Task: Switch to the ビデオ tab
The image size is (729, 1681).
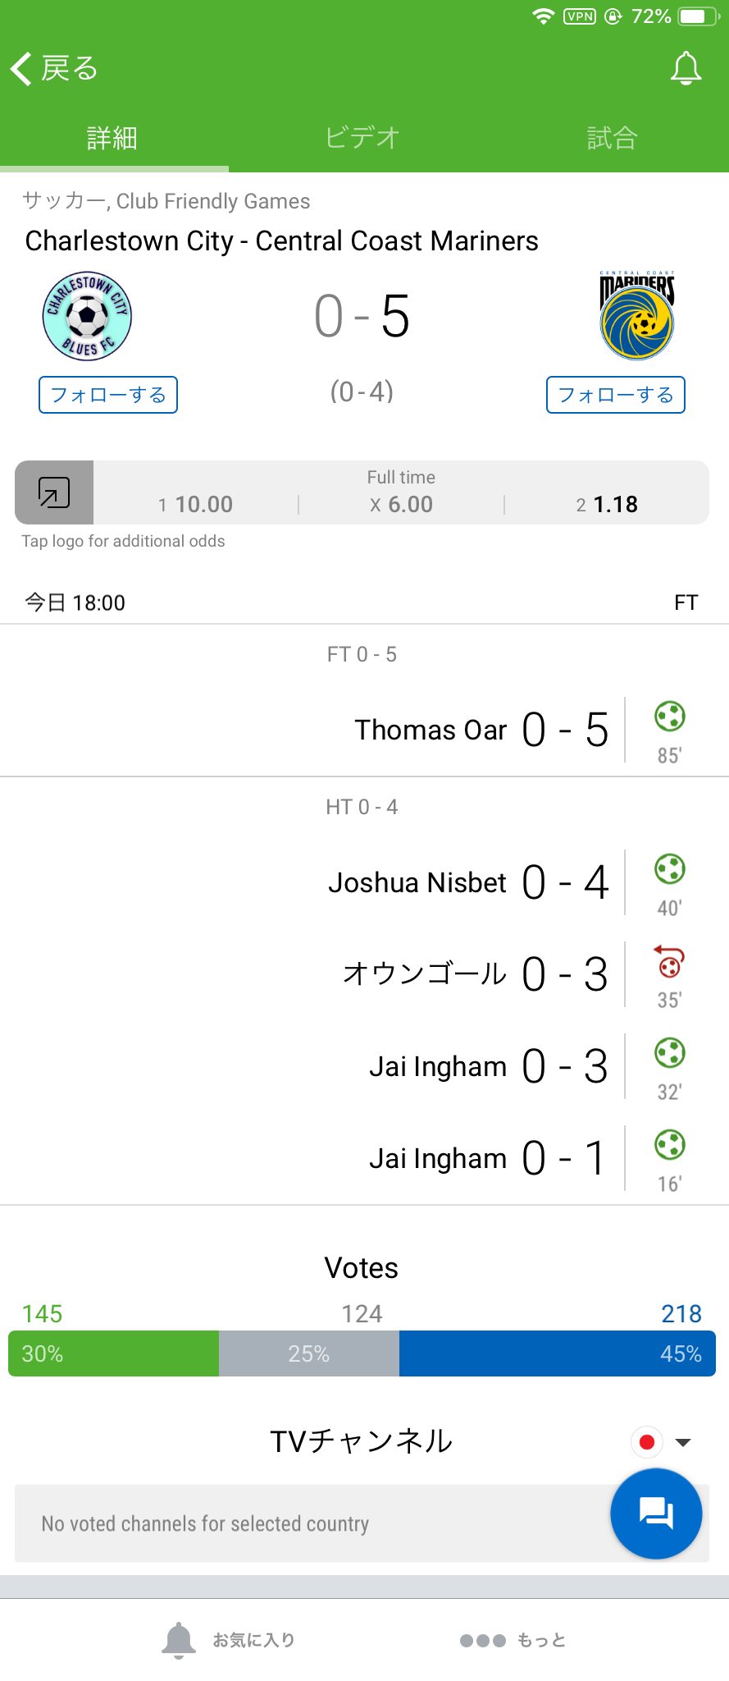Action: pos(362,137)
